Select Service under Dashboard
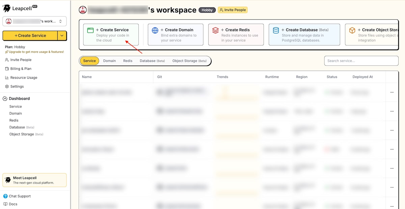The height and width of the screenshot is (209, 405). coord(16,106)
